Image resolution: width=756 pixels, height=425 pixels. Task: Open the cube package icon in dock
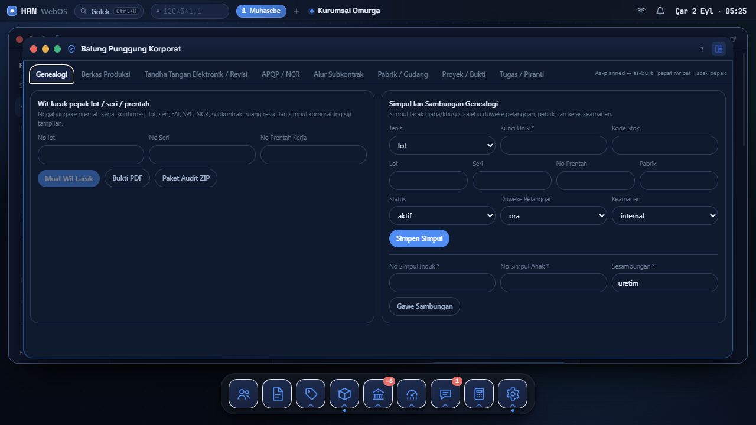pos(344,394)
